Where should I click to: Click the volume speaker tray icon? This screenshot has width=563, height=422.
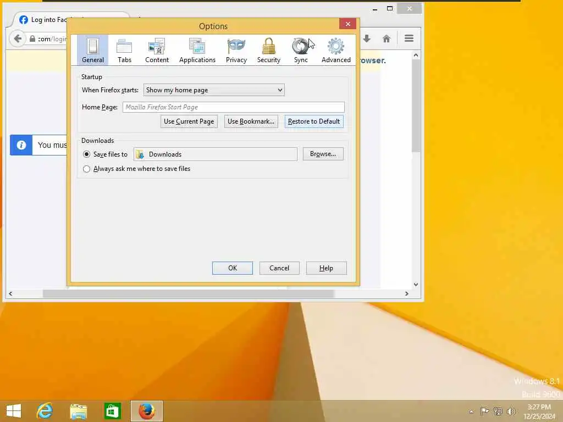(x=511, y=411)
